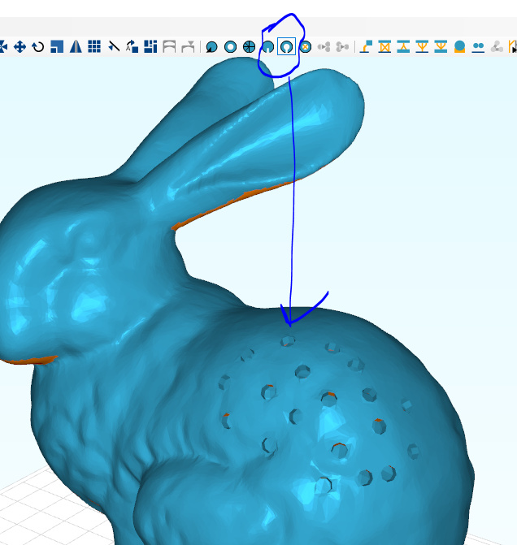The height and width of the screenshot is (545, 517).
Task: Open the Mirror tool with twin triangles
Action: tap(76, 46)
